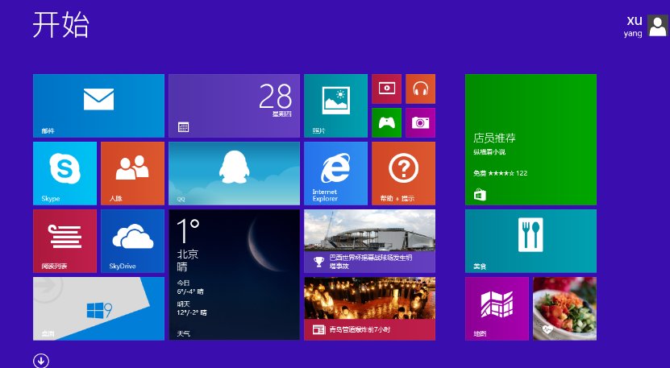This screenshot has height=368, width=670.
Task: Open the Health & Fitness salad tile
Action: (565, 308)
